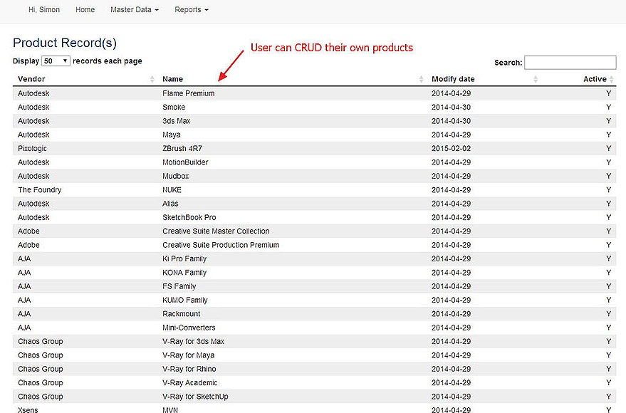Click Creative Suite Master Collection
Viewport: 626px width, 413px height.
(x=216, y=231)
